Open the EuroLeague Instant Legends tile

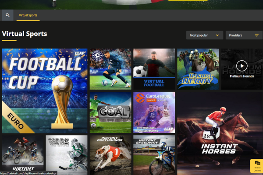(x=154, y=112)
